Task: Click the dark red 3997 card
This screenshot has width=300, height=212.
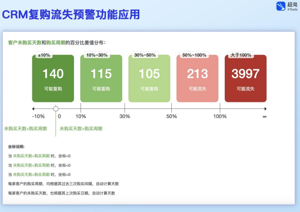Action: tap(246, 79)
